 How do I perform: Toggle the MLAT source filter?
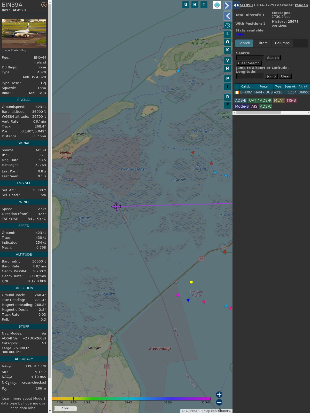tap(279, 101)
